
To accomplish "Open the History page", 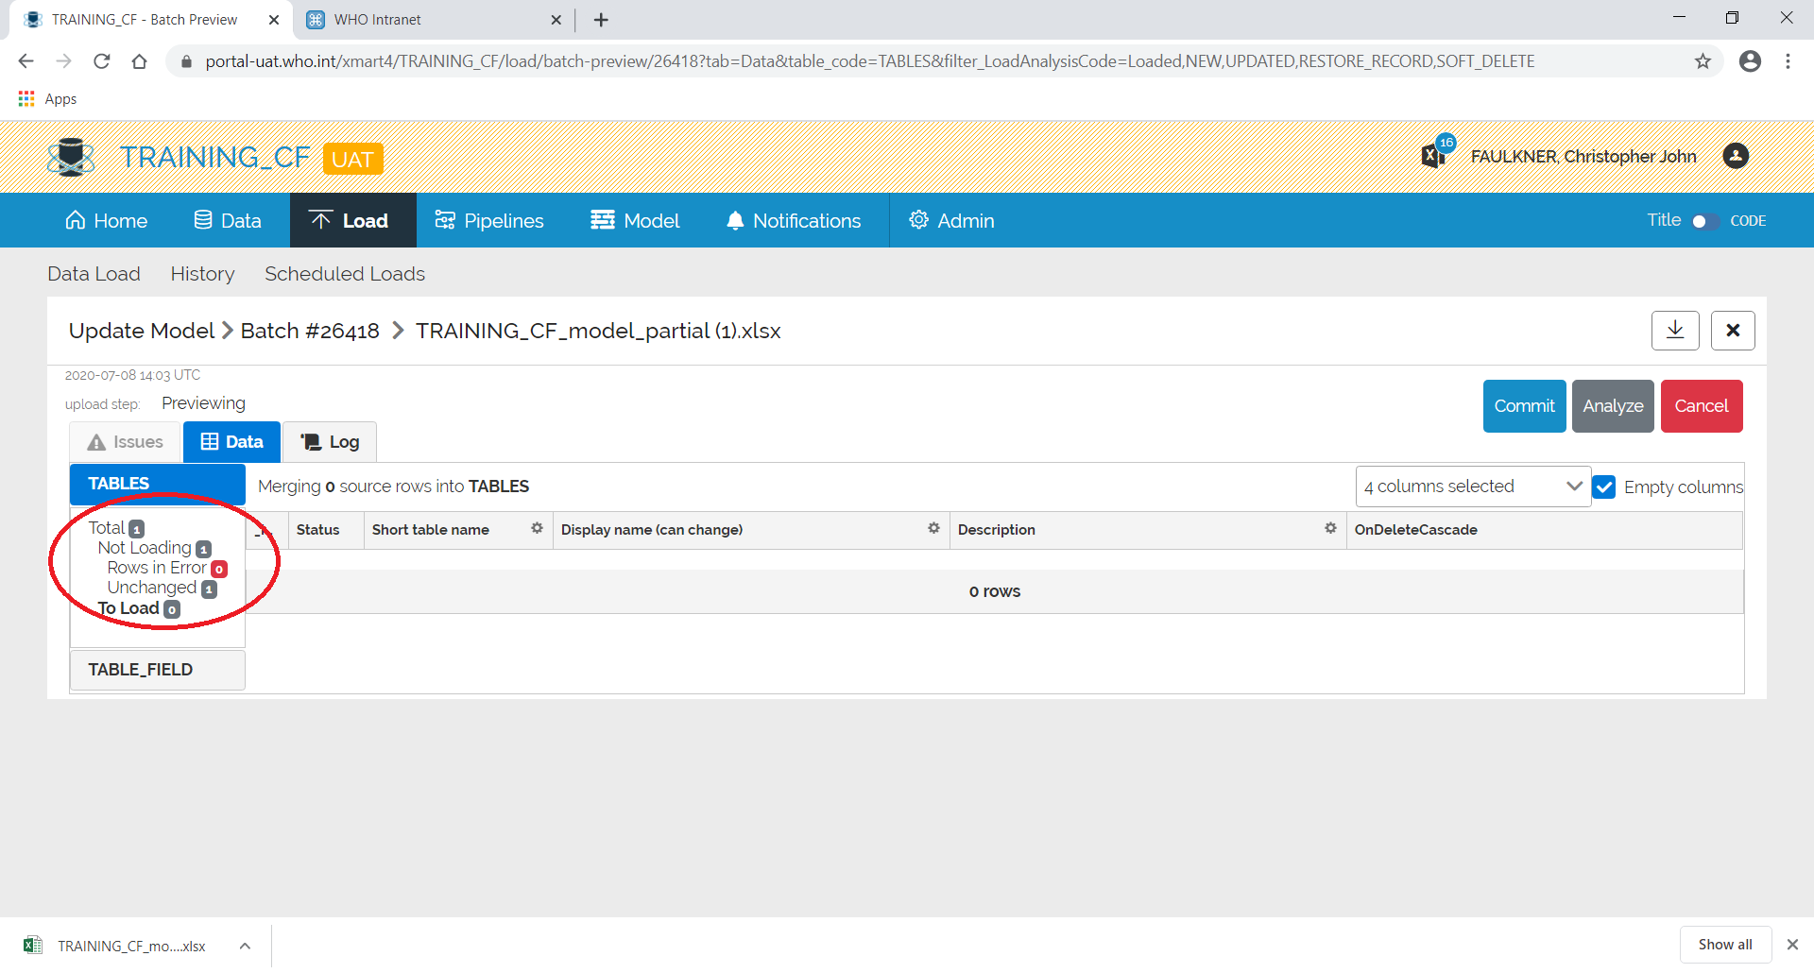I will click(x=202, y=274).
